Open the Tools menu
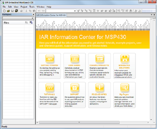Screen dimensions: 157x129 click(32, 7)
